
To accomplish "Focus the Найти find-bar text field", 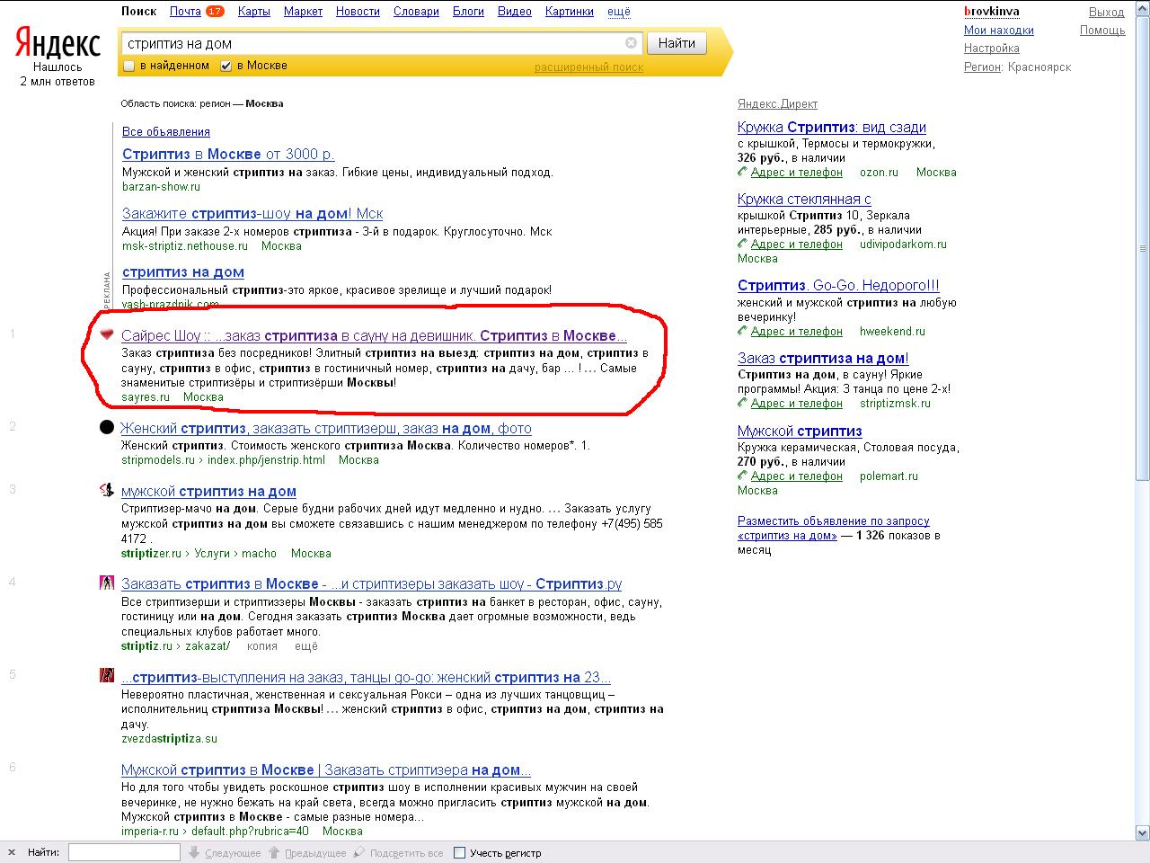I will (124, 852).
